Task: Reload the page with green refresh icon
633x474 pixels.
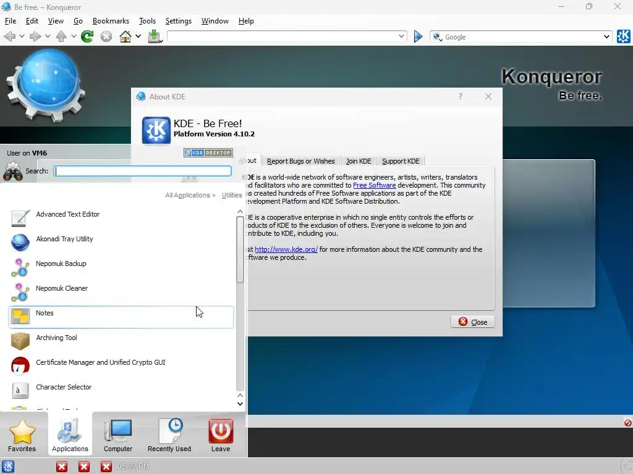Action: [x=87, y=36]
